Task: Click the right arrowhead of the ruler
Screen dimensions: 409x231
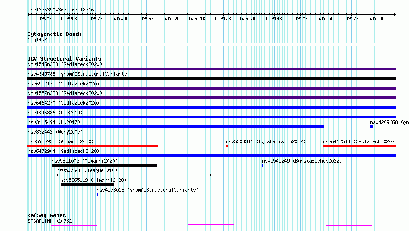Action: click(x=395, y=14)
